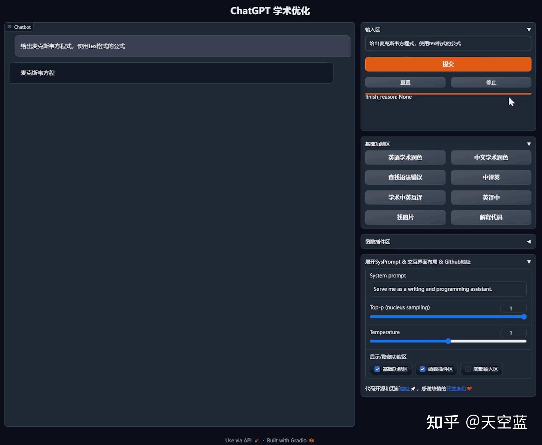Toggle the 基础功能区 checkbox
Image resolution: width=542 pixels, height=445 pixels.
click(x=377, y=369)
